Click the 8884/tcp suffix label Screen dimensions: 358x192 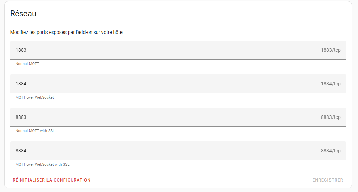[331, 151]
